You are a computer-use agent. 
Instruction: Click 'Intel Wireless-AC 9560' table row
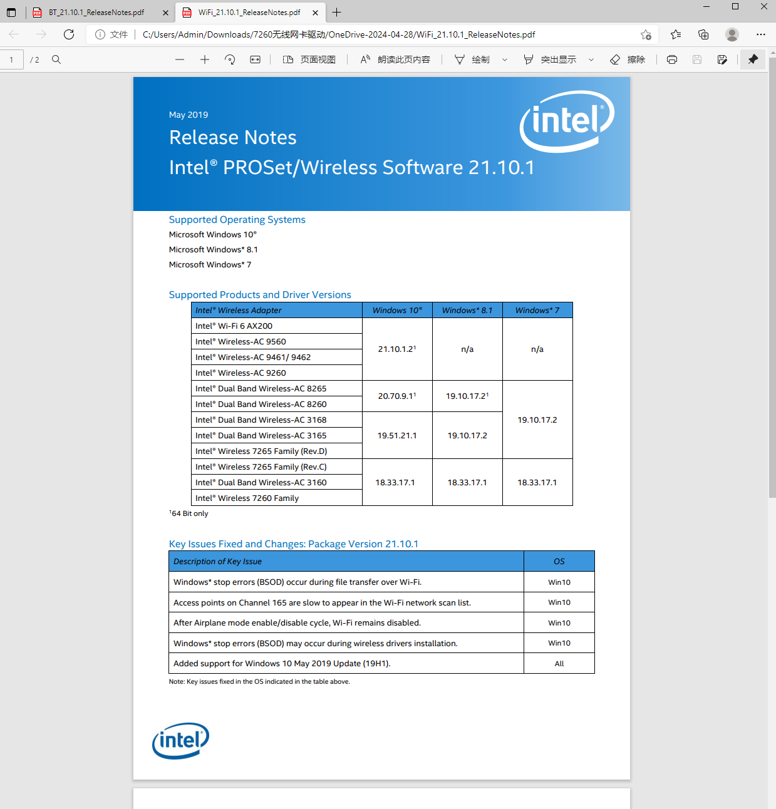click(x=276, y=341)
